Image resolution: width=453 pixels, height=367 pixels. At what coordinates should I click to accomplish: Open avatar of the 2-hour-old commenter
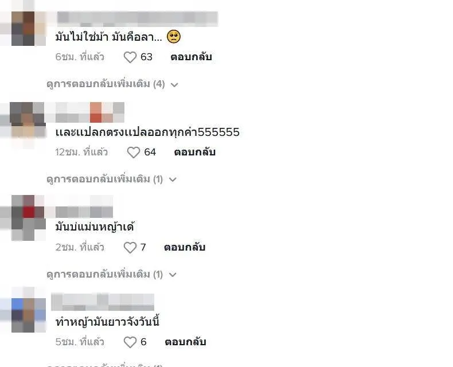coord(28,218)
